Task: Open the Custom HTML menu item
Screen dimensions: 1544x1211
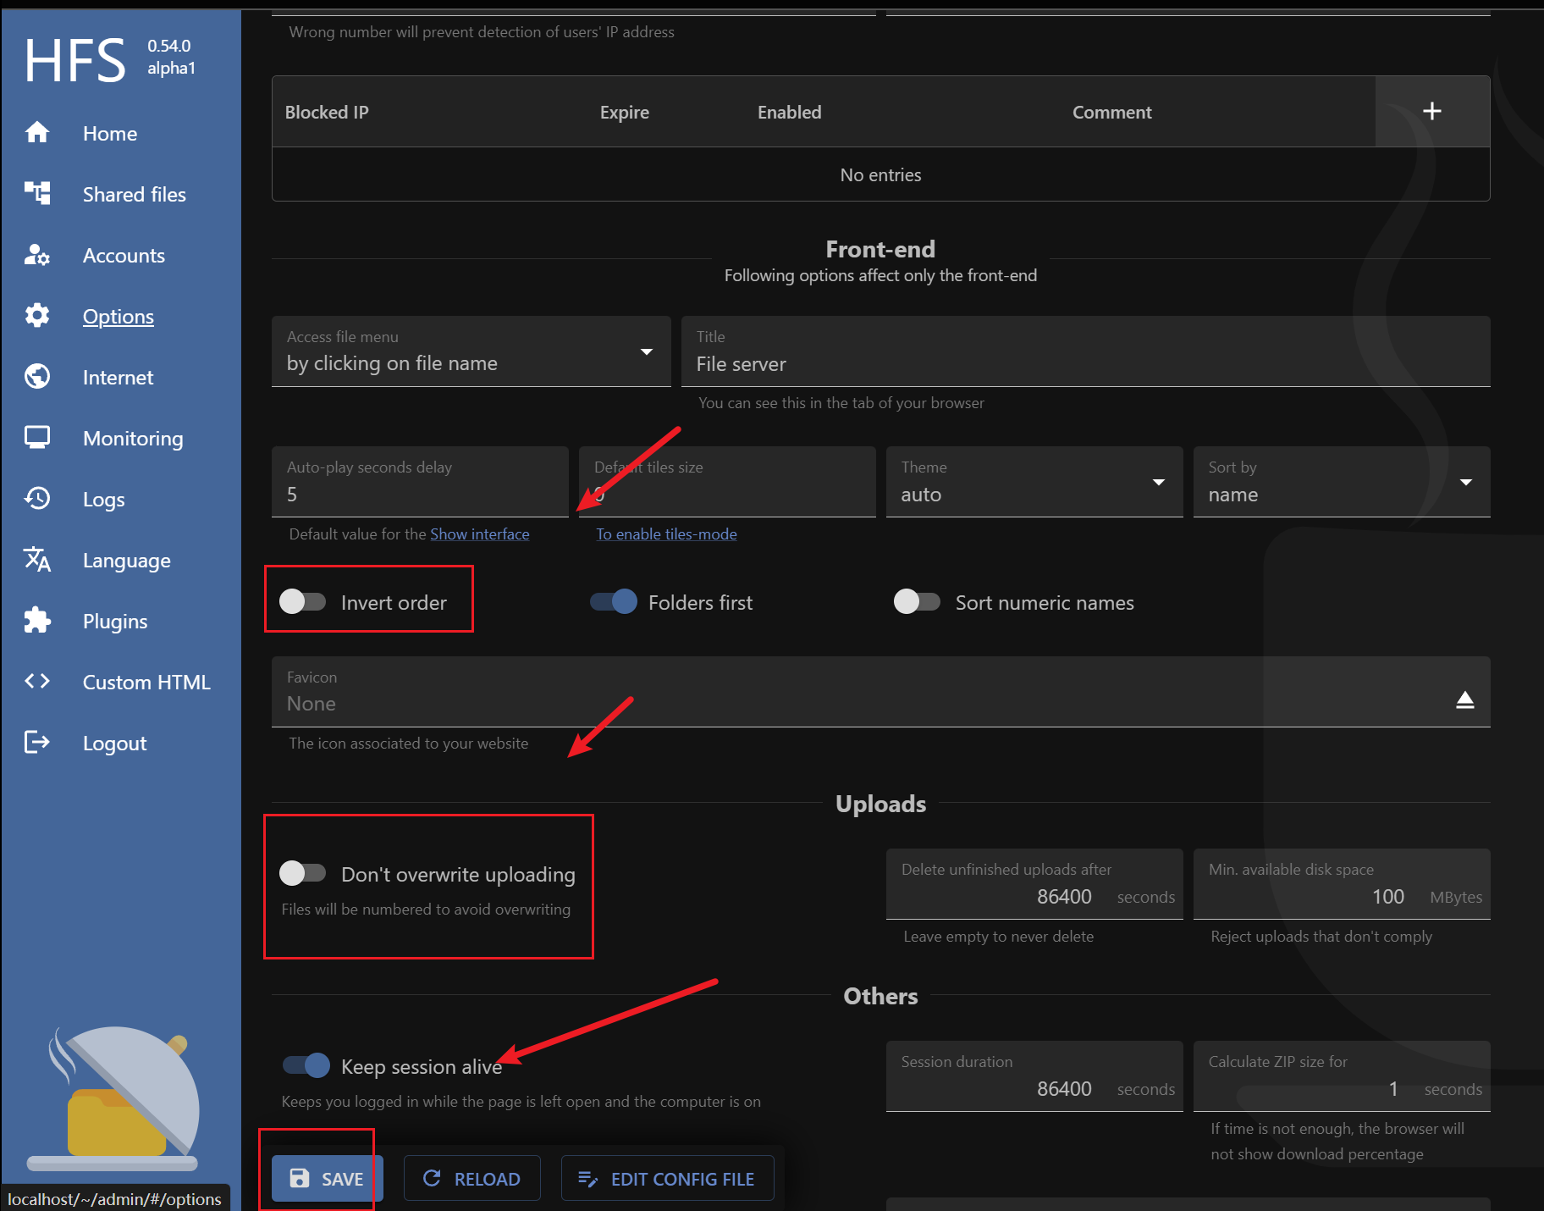Action: 146,683
